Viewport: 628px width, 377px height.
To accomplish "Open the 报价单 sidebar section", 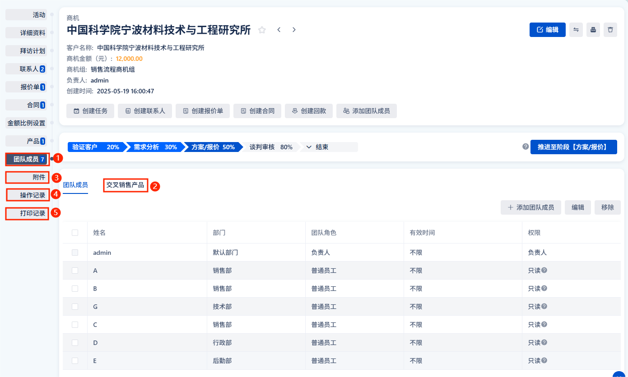I will [x=26, y=87].
